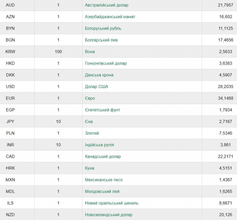The image size is (237, 220).
Task: Open the Канадський долар link
Action: tap(103, 157)
